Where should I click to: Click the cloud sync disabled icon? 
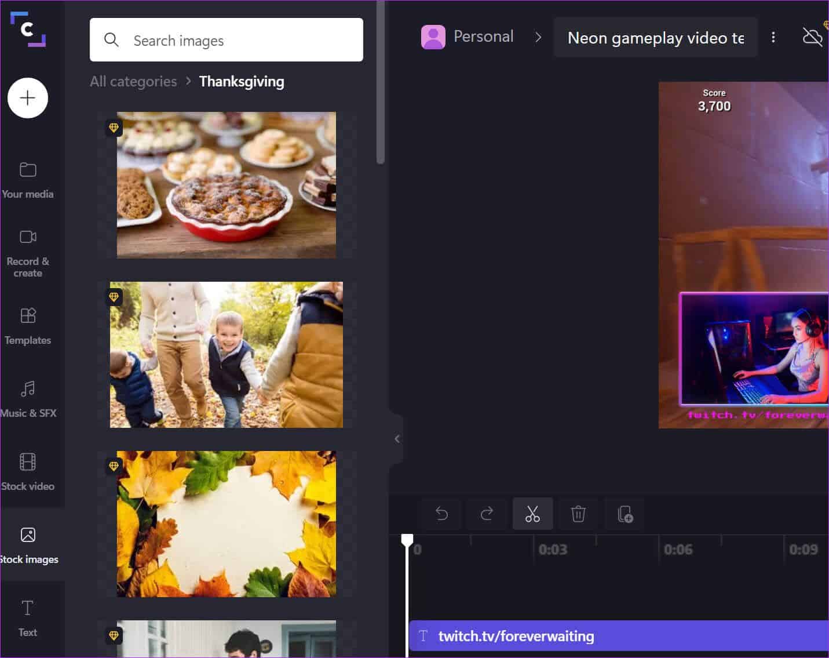pyautogui.click(x=812, y=37)
